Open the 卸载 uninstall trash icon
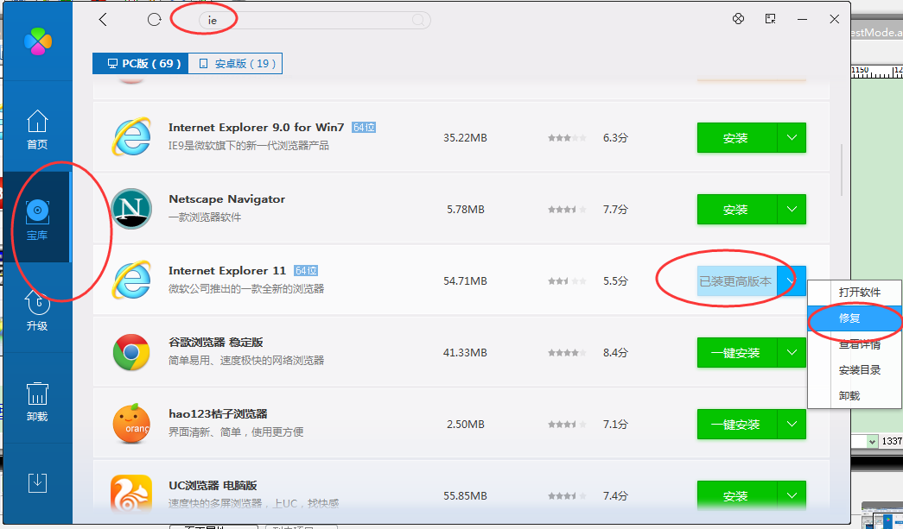Screen dimensions: 903x529 [x=37, y=402]
